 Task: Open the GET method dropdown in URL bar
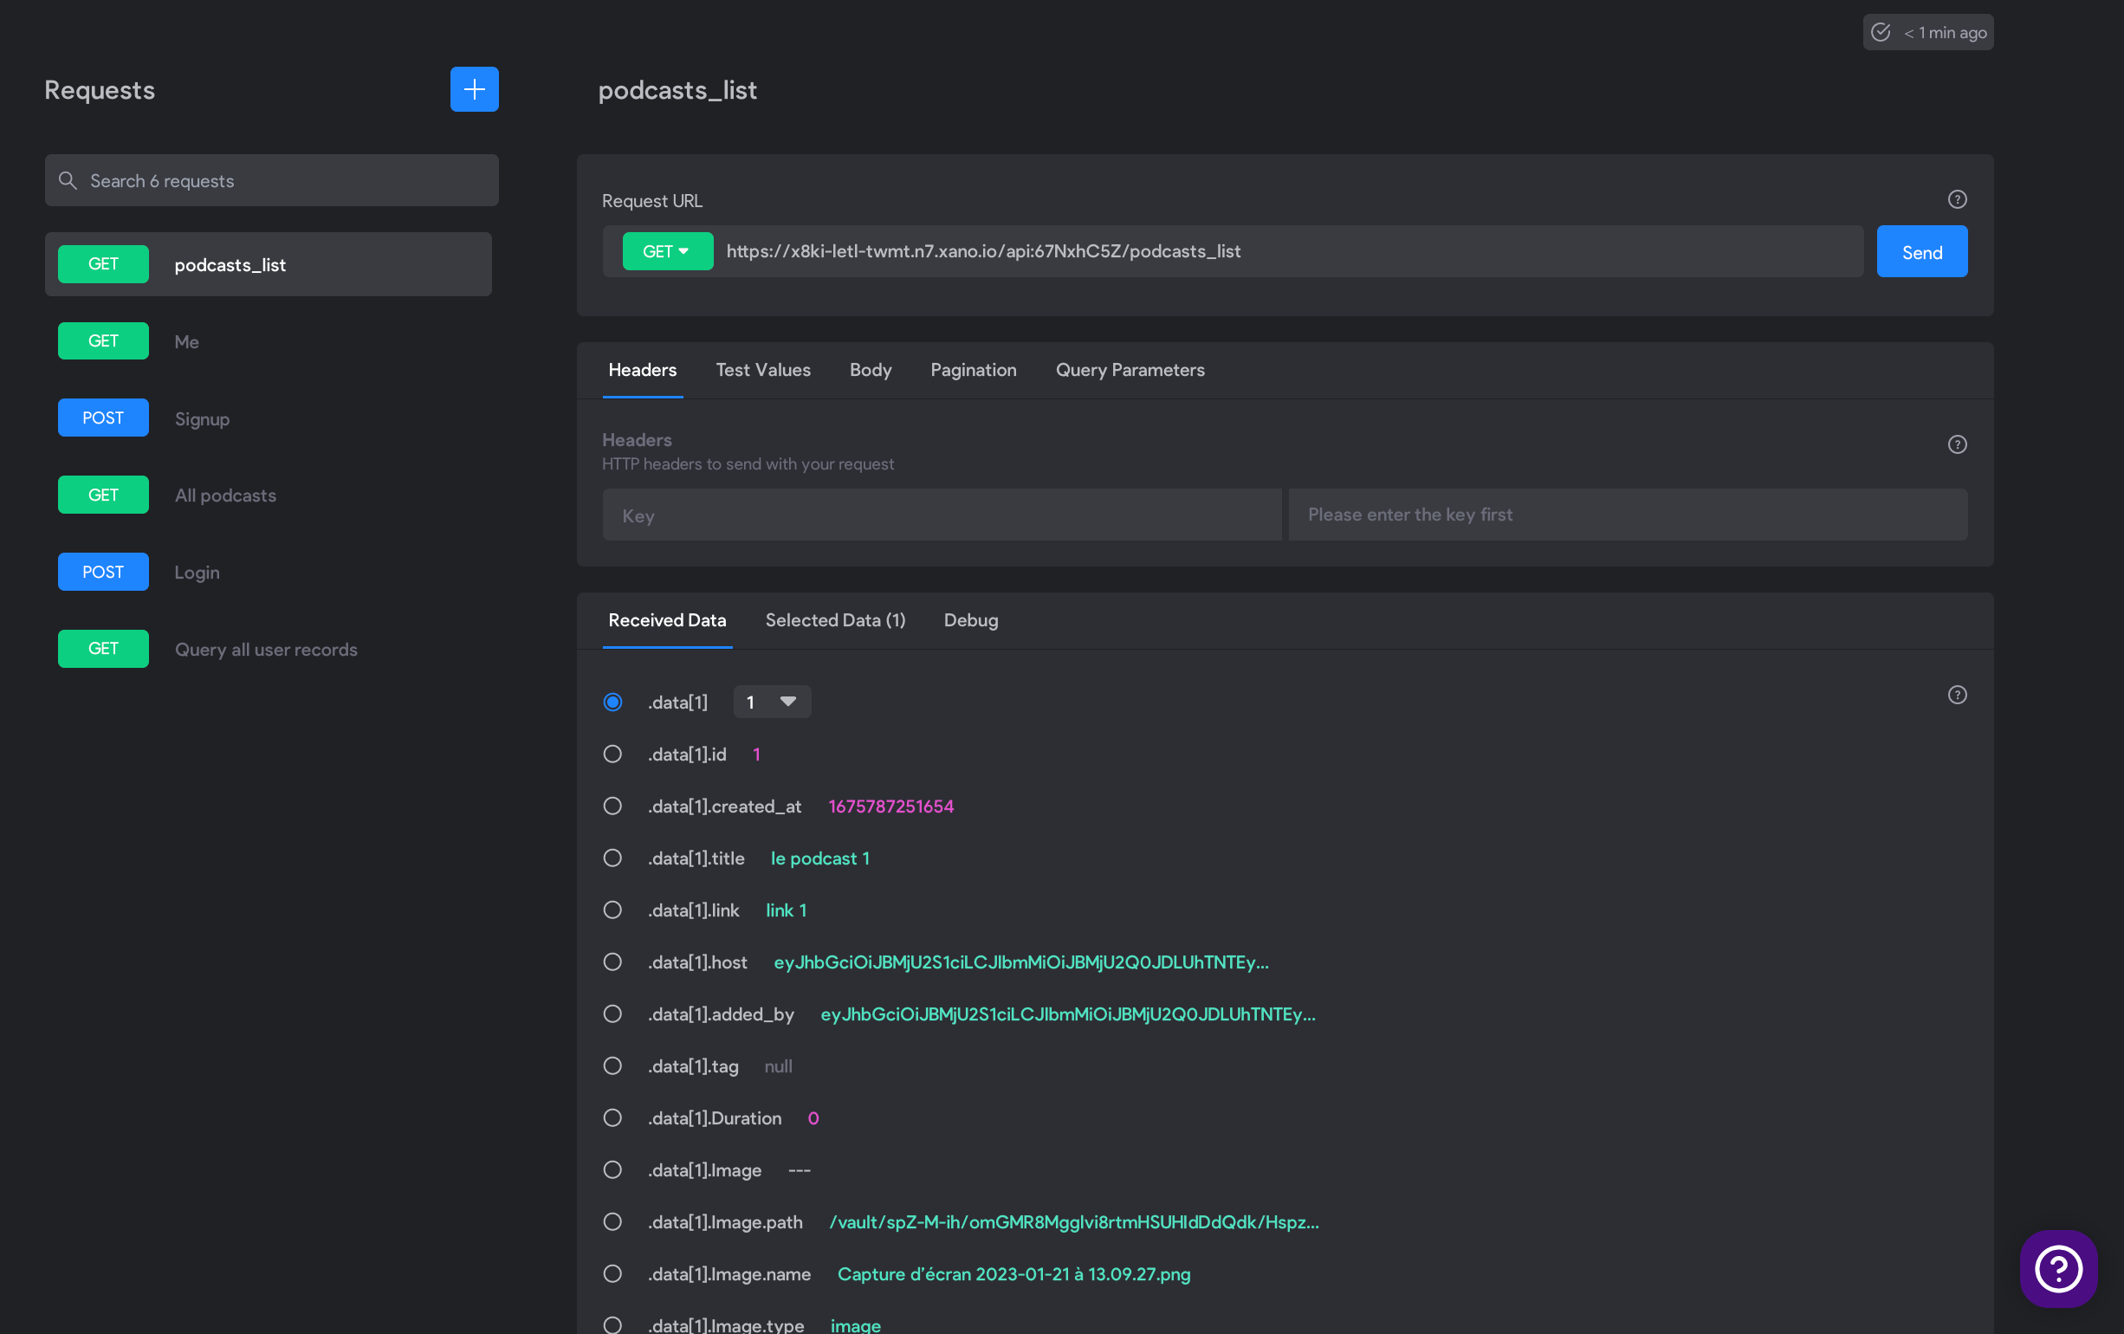(x=667, y=251)
